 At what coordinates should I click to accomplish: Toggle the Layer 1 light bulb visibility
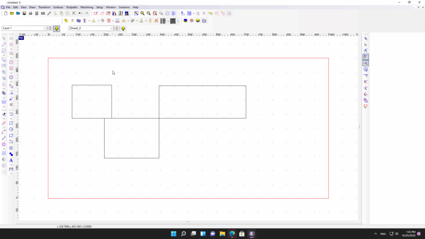[56, 28]
